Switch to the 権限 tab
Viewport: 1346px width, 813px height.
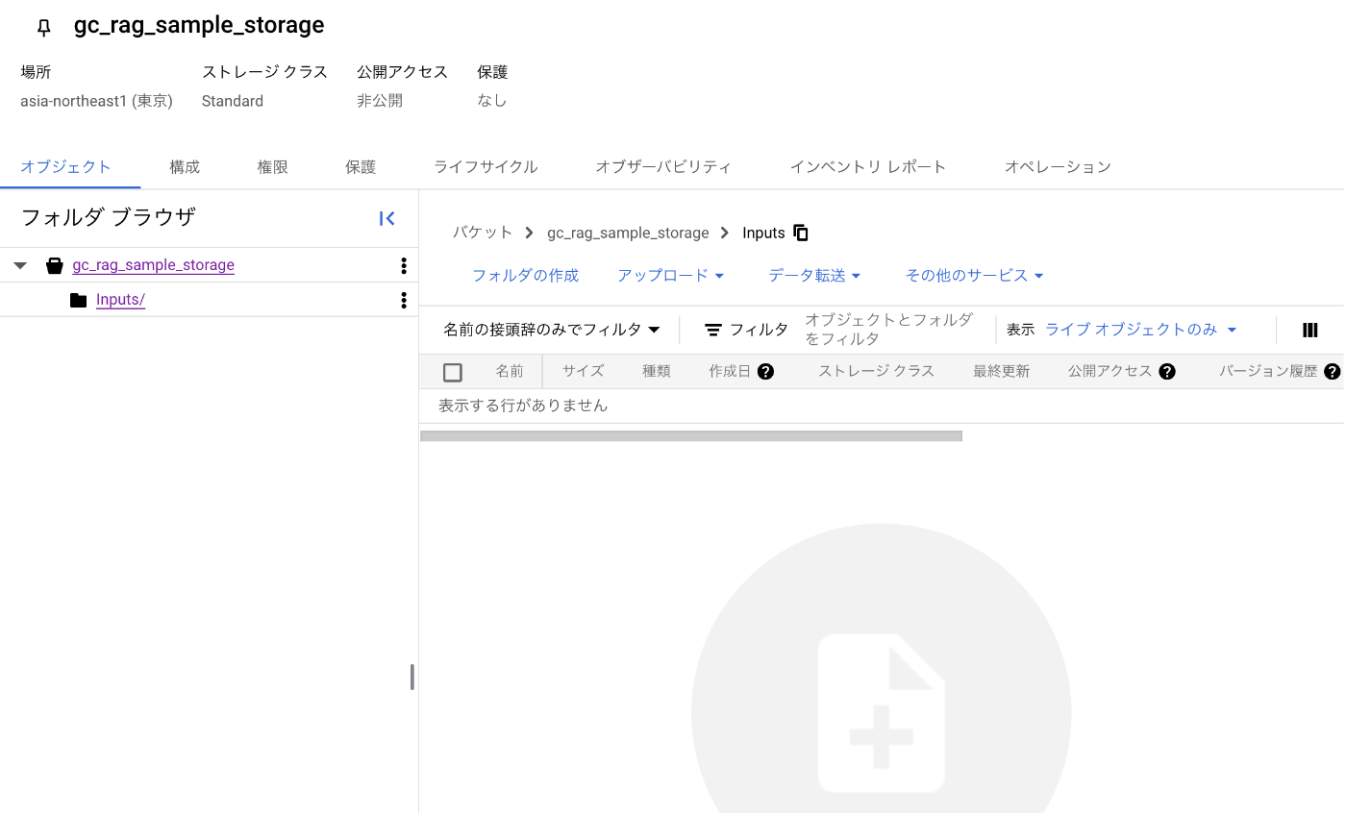(x=273, y=167)
